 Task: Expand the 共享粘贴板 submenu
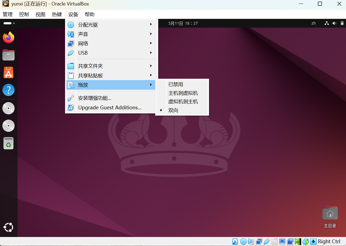pyautogui.click(x=151, y=75)
